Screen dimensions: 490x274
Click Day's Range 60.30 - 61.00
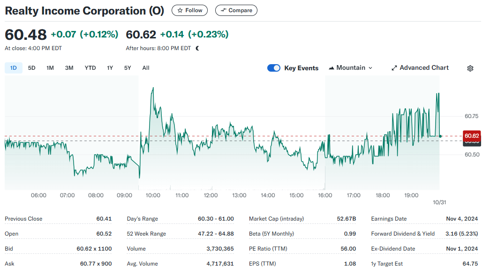tap(216, 219)
